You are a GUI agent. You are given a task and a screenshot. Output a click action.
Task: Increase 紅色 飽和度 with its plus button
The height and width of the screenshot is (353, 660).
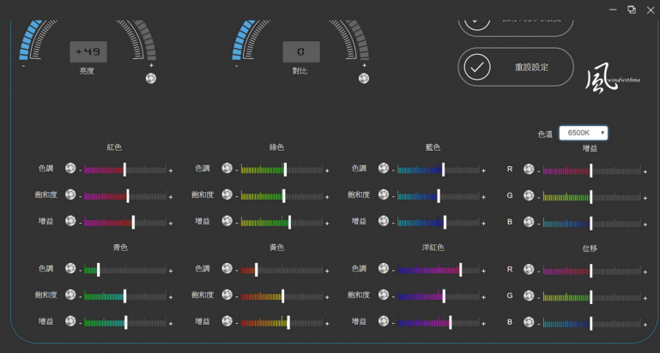(x=170, y=196)
